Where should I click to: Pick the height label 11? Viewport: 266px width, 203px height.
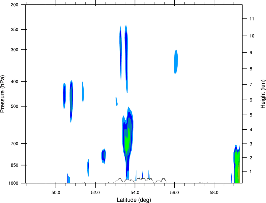252,19
